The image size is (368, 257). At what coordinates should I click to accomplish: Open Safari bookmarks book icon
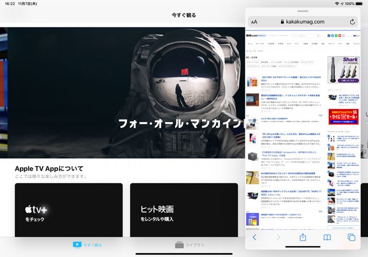click(x=327, y=237)
